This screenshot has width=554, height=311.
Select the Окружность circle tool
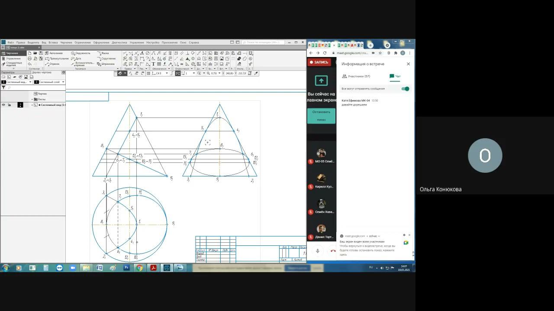click(x=81, y=53)
